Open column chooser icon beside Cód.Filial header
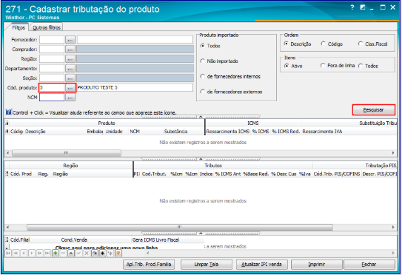Screen dimensions: 402x275 point(7,240)
